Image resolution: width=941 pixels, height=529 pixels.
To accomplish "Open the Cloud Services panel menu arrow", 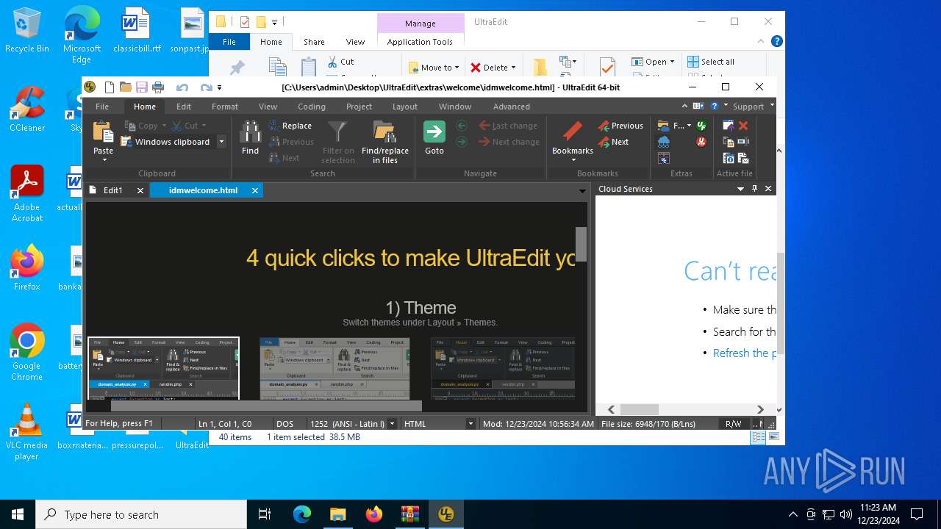I will click(740, 189).
